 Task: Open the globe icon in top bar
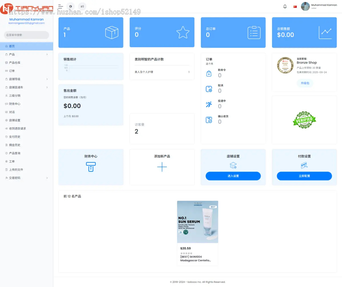coord(70,6)
